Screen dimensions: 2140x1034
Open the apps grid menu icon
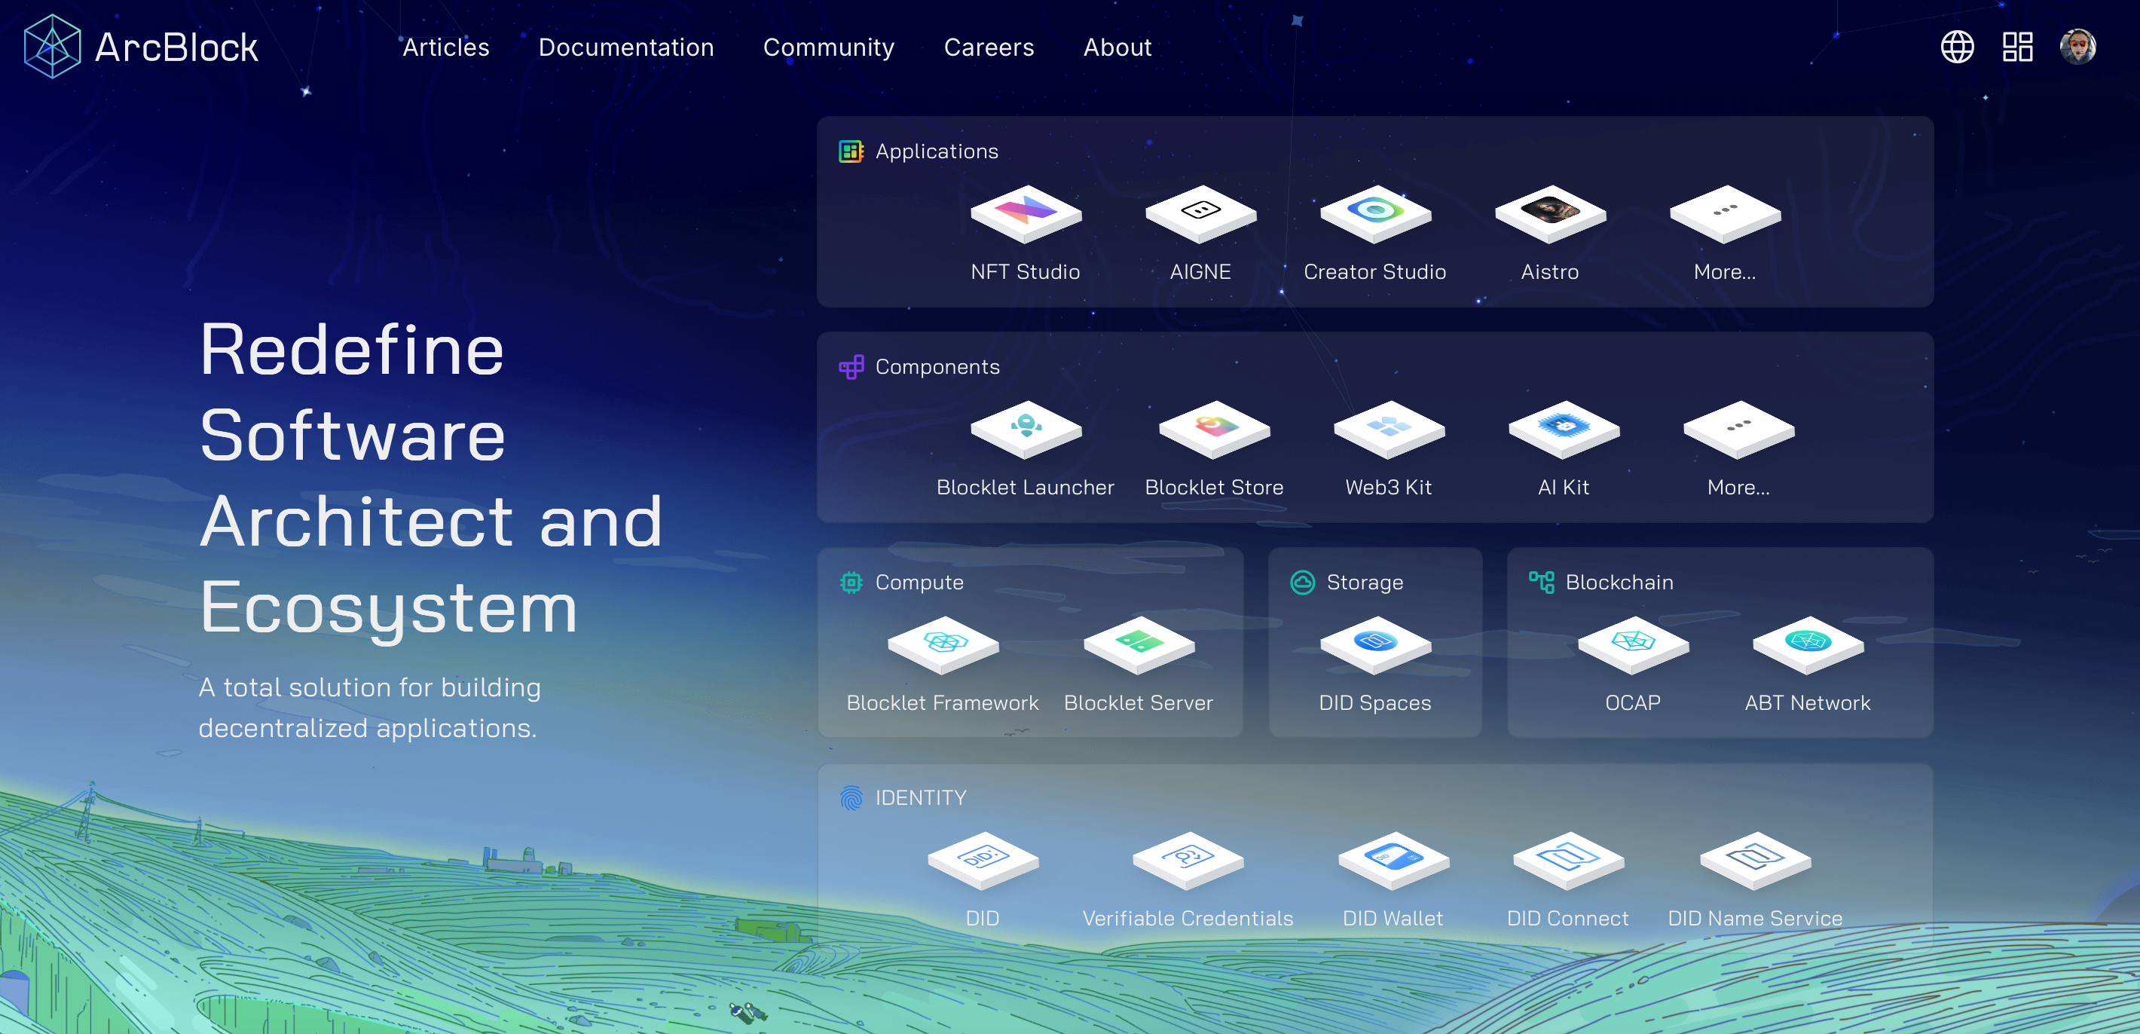(2017, 47)
